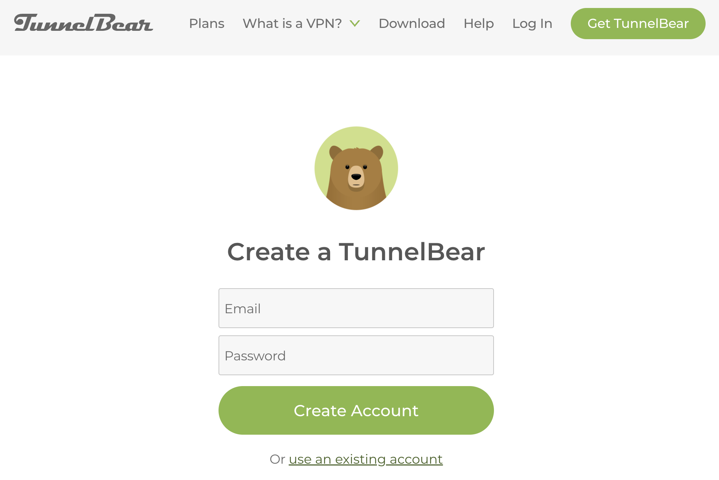Viewport: 719px width, 480px height.
Task: Click the Help navigation icon
Action: pyautogui.click(x=479, y=24)
